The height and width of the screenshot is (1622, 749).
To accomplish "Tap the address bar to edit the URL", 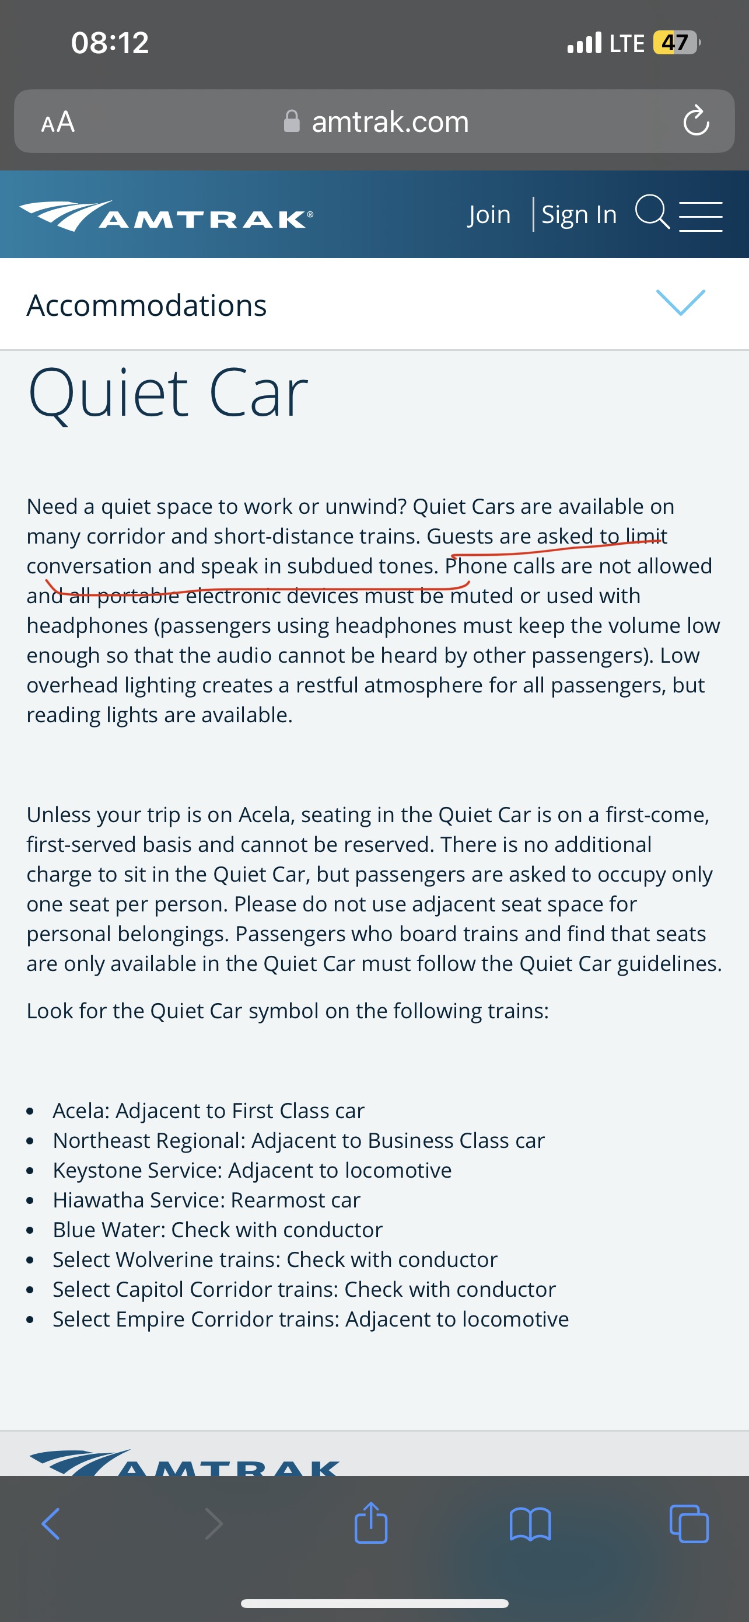I will click(390, 121).
